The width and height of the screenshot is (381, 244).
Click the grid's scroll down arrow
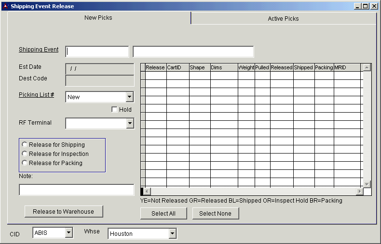click(367, 184)
